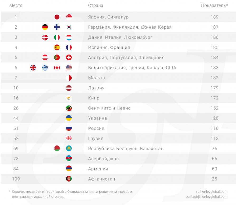Screen dimensions: 237x205
Task: Click the Canada flag icon
Action: (x=57, y=68)
